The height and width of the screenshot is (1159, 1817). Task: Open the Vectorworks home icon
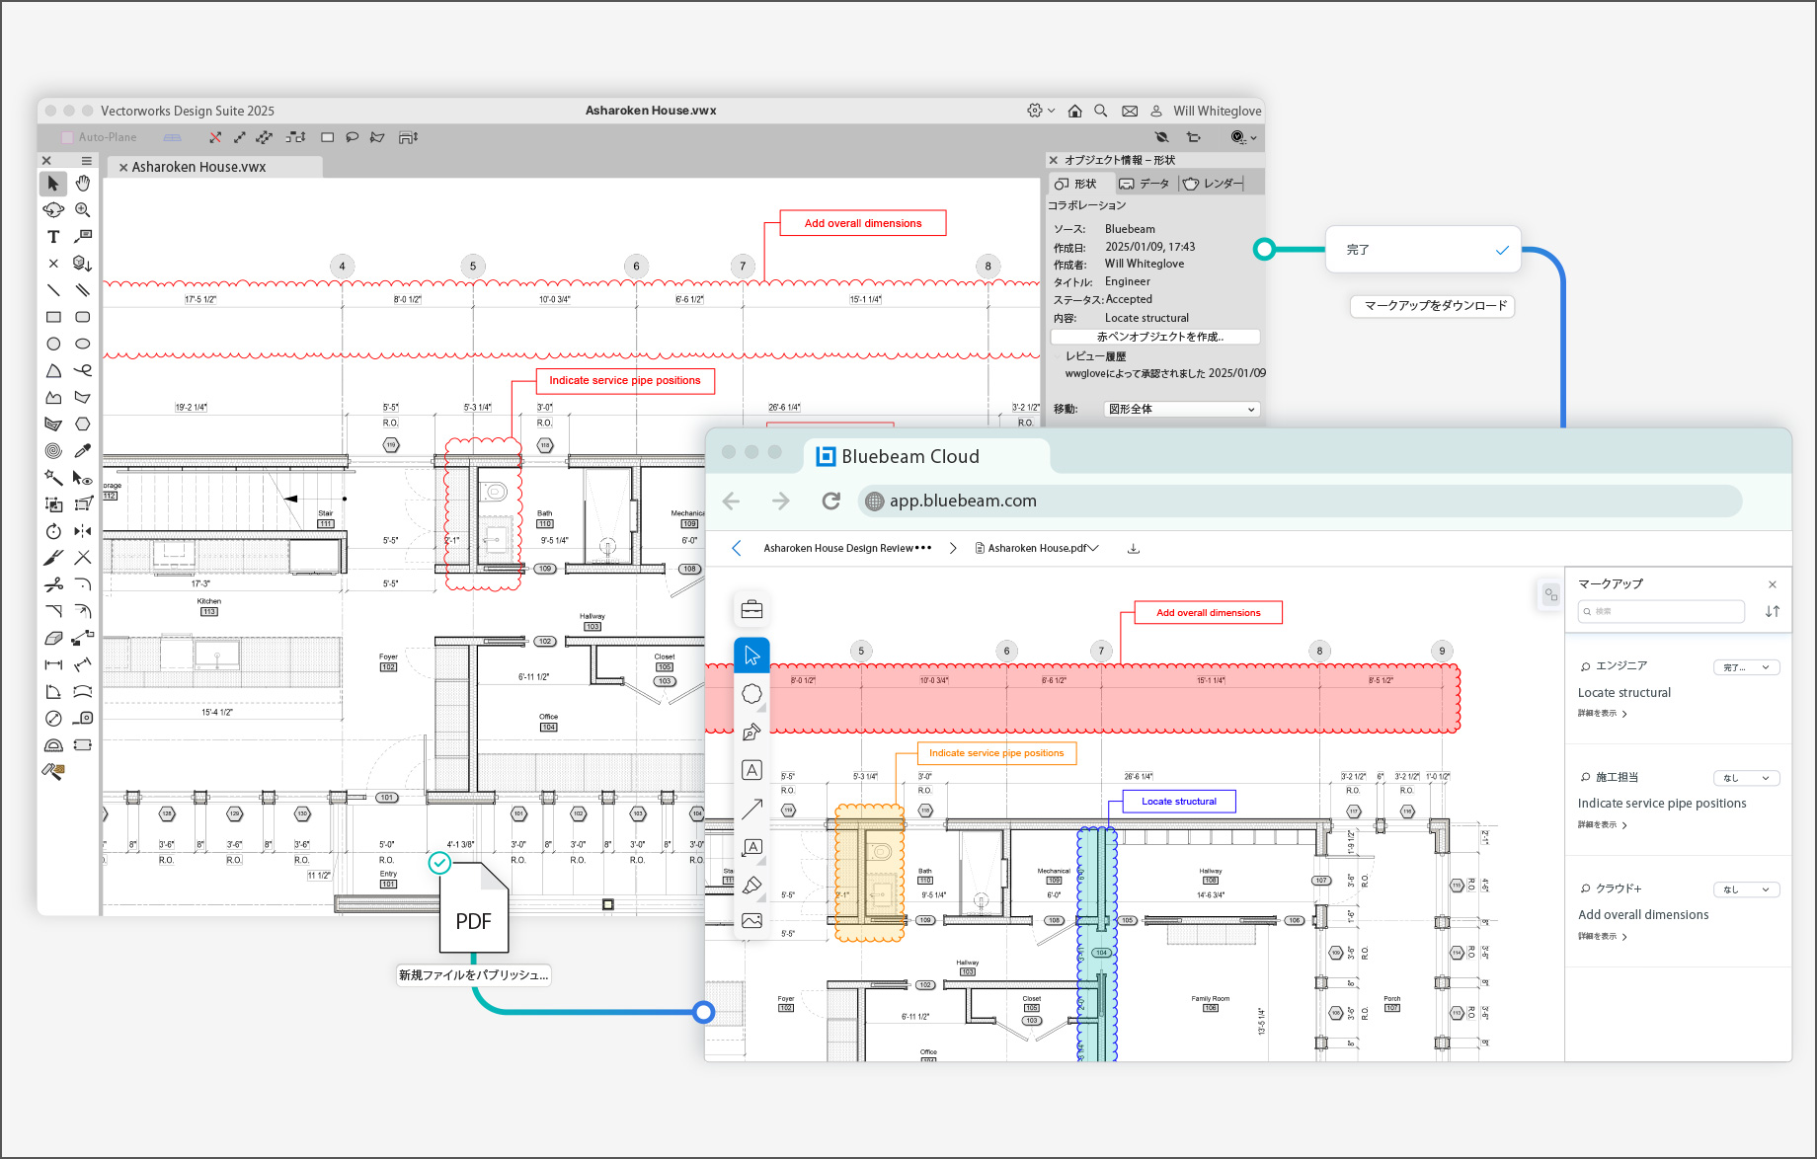[x=1075, y=111]
